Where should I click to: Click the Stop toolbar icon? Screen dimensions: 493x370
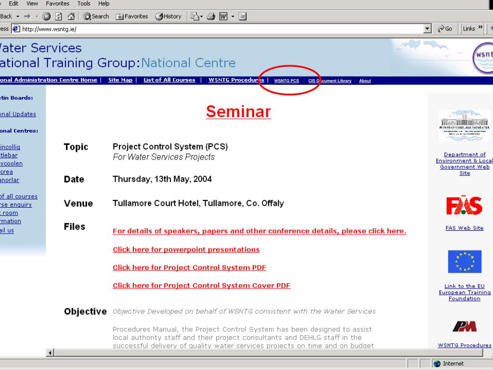point(46,16)
